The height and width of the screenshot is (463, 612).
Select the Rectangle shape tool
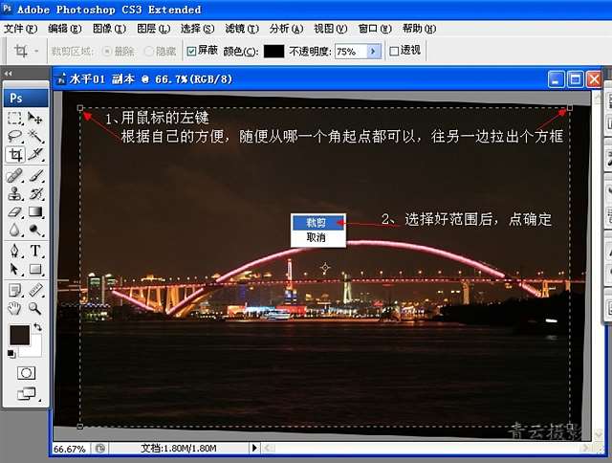pos(35,269)
